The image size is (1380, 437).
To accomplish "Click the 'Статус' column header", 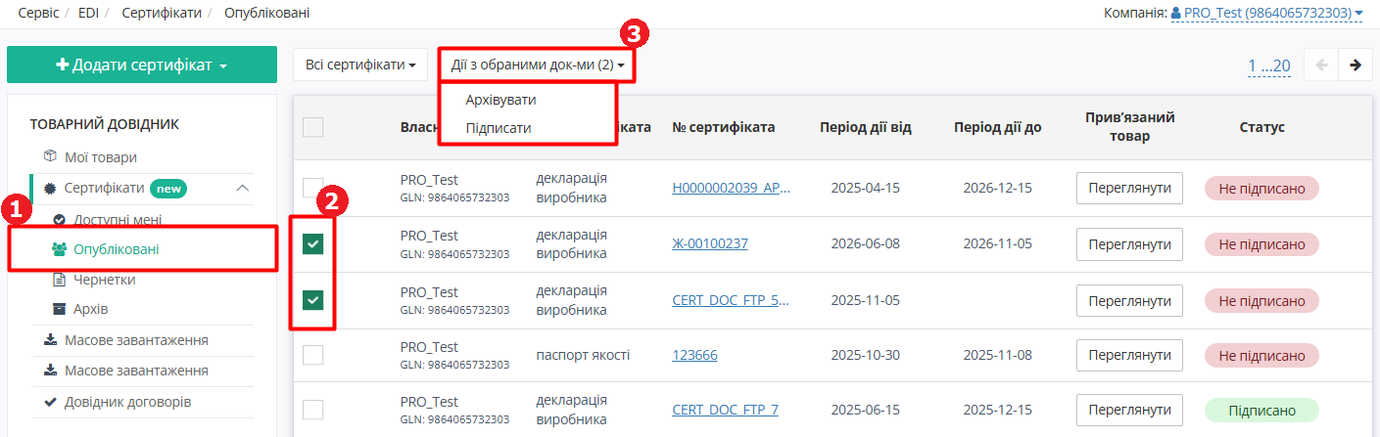I will click(x=1261, y=127).
